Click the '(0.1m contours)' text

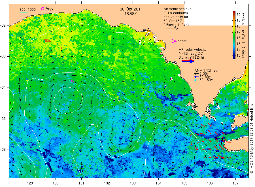coord(176,13)
